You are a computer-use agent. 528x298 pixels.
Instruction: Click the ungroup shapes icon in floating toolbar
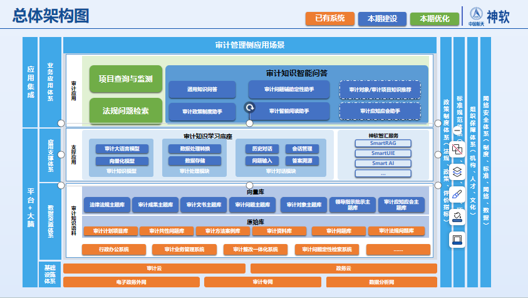pos(457,149)
